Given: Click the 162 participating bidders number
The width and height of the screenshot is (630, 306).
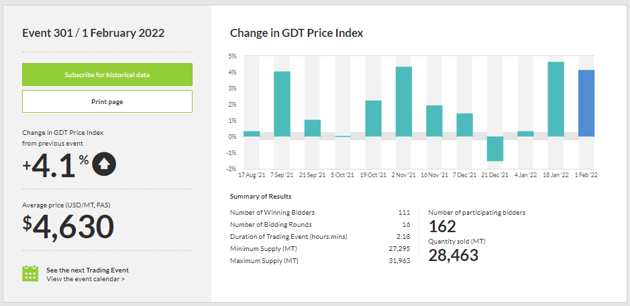Looking at the screenshot, I should click(x=442, y=226).
